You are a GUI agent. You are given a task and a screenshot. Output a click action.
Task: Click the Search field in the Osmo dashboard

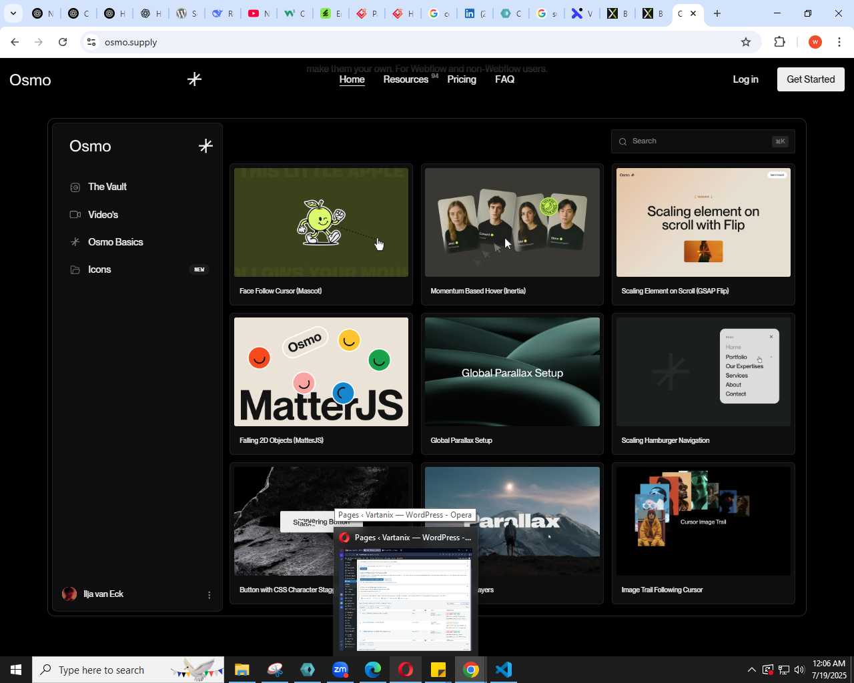pos(703,141)
